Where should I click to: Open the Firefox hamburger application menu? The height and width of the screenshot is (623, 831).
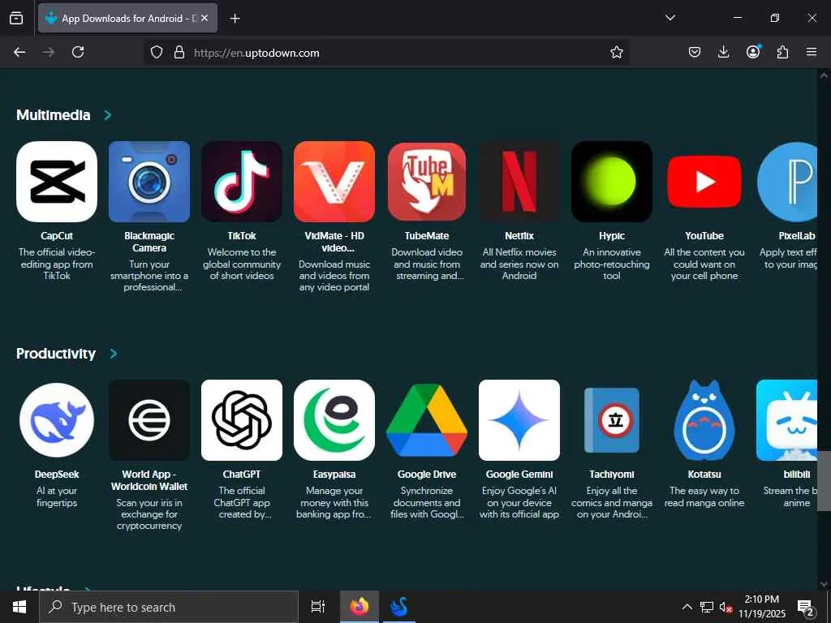[812, 52]
